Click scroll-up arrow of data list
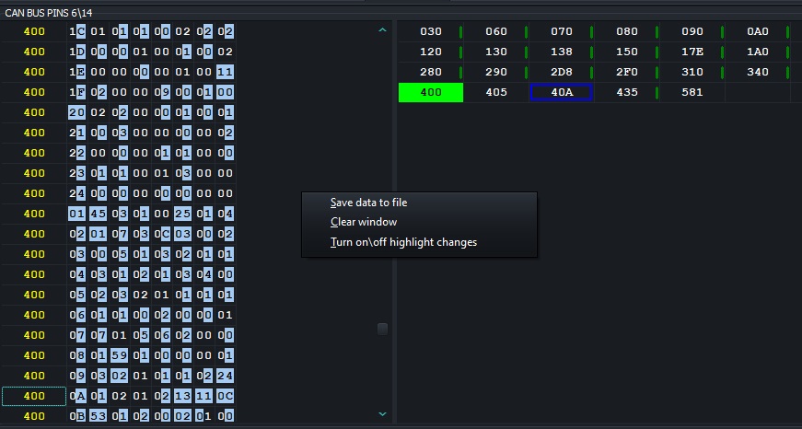Image resolution: width=802 pixels, height=429 pixels. [383, 30]
